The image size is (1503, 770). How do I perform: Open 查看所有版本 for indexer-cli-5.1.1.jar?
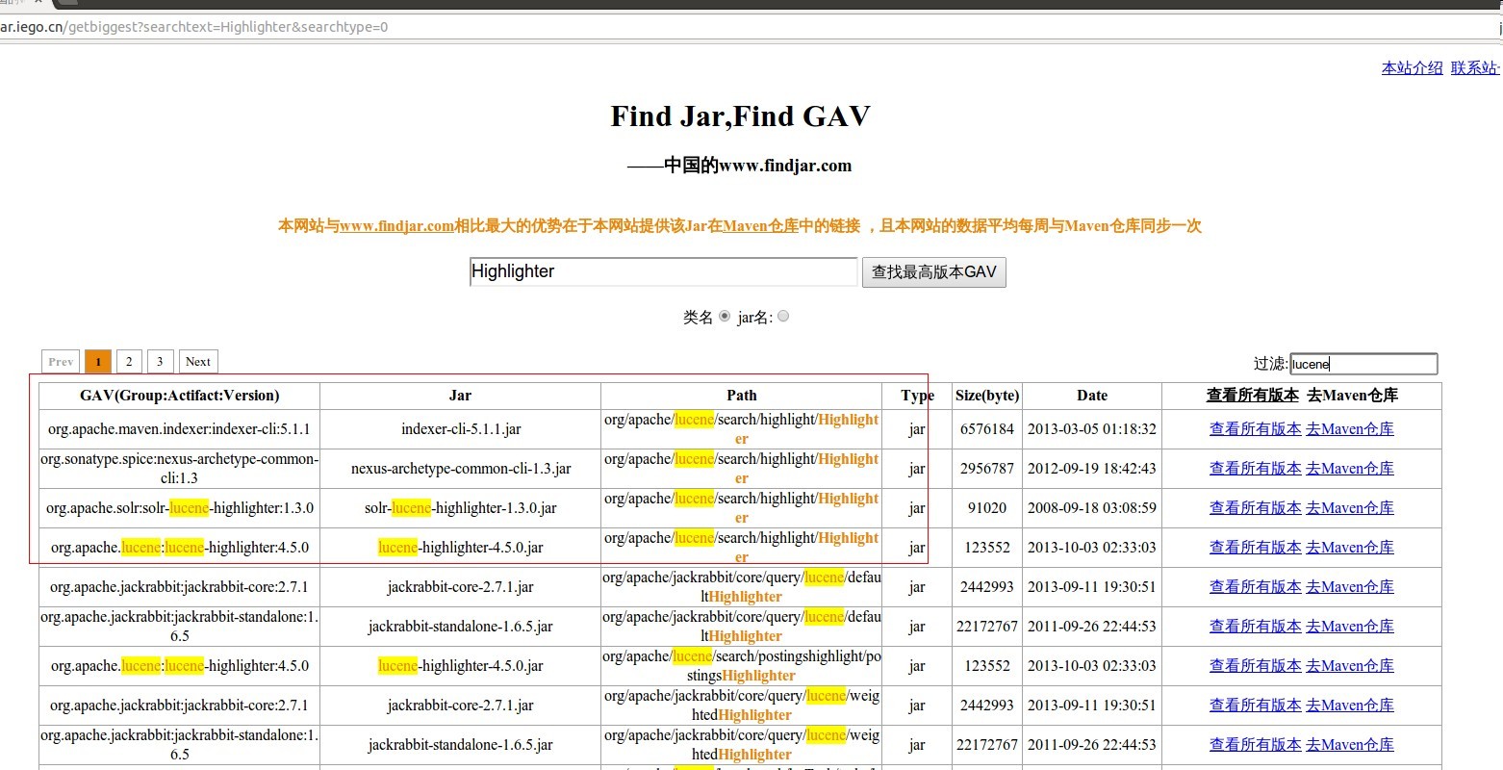1255,428
